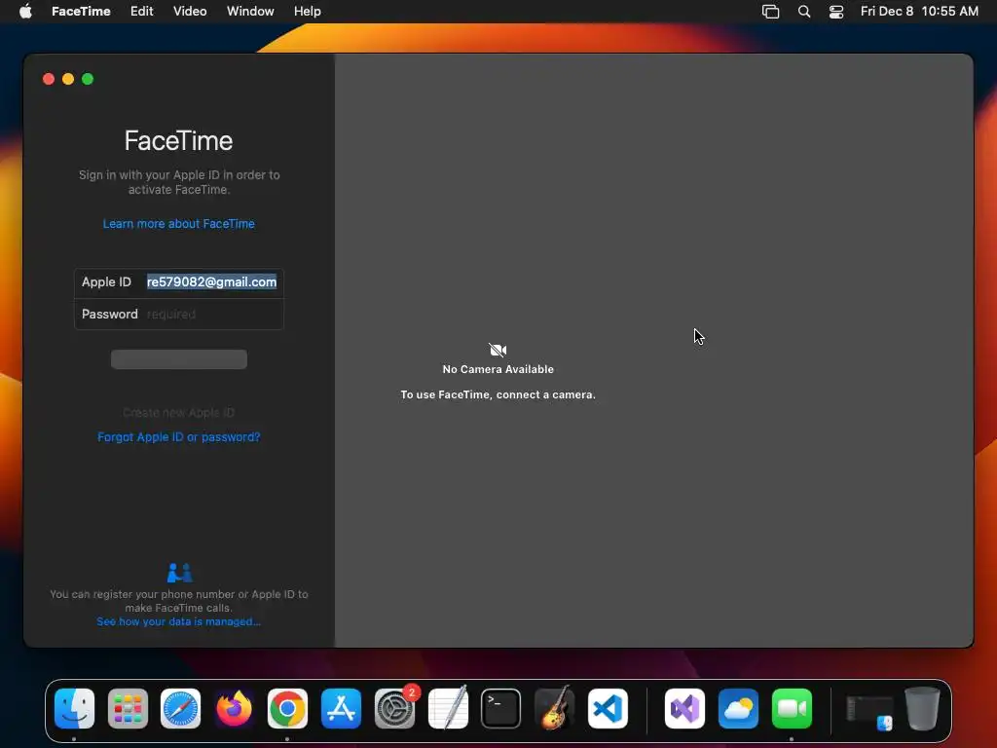Click the crossed-out camera icon

pos(498,350)
